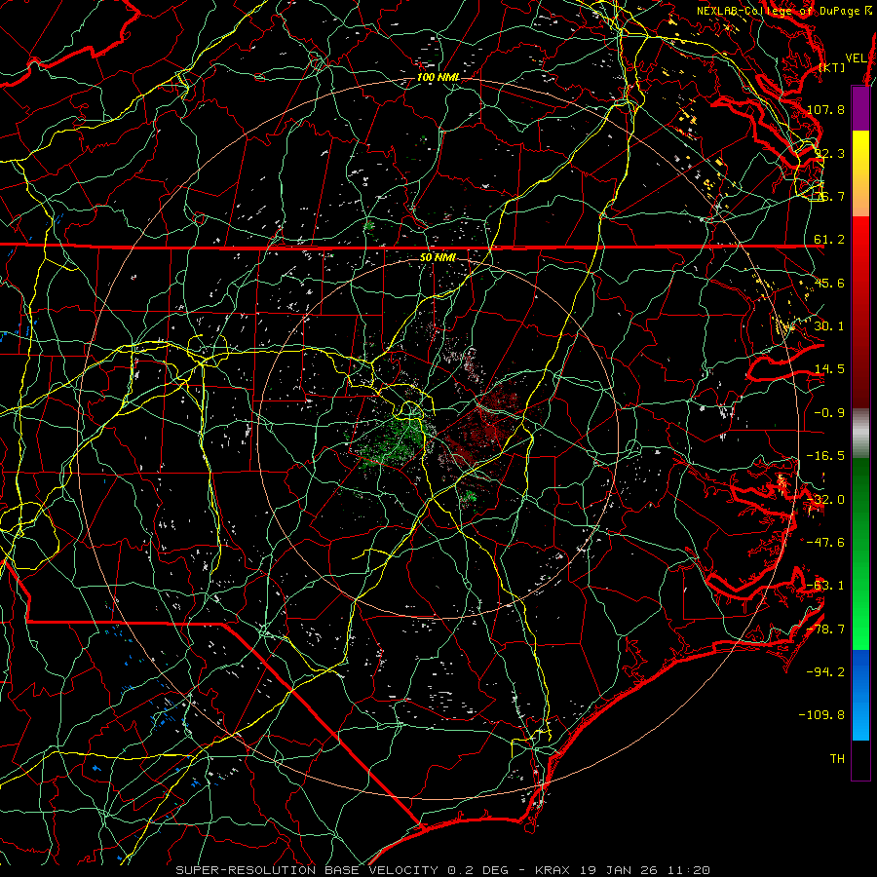Select the gray near-zero segment of the color bar
This screenshot has width=877, height=877.
click(860, 434)
